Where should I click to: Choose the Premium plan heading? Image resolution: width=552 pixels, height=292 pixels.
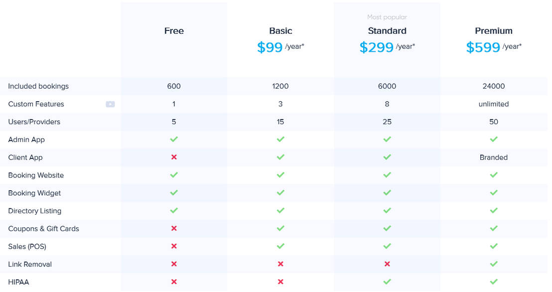[x=494, y=31]
